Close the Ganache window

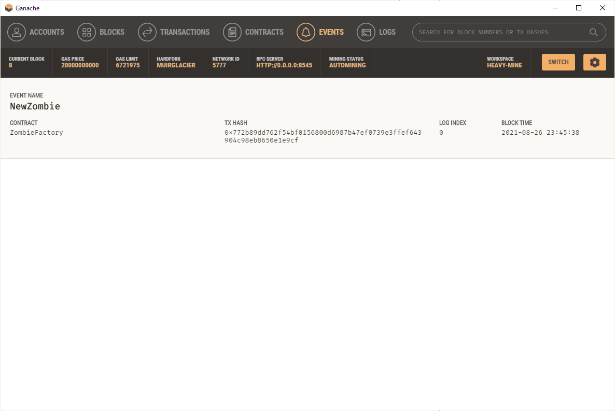click(603, 8)
